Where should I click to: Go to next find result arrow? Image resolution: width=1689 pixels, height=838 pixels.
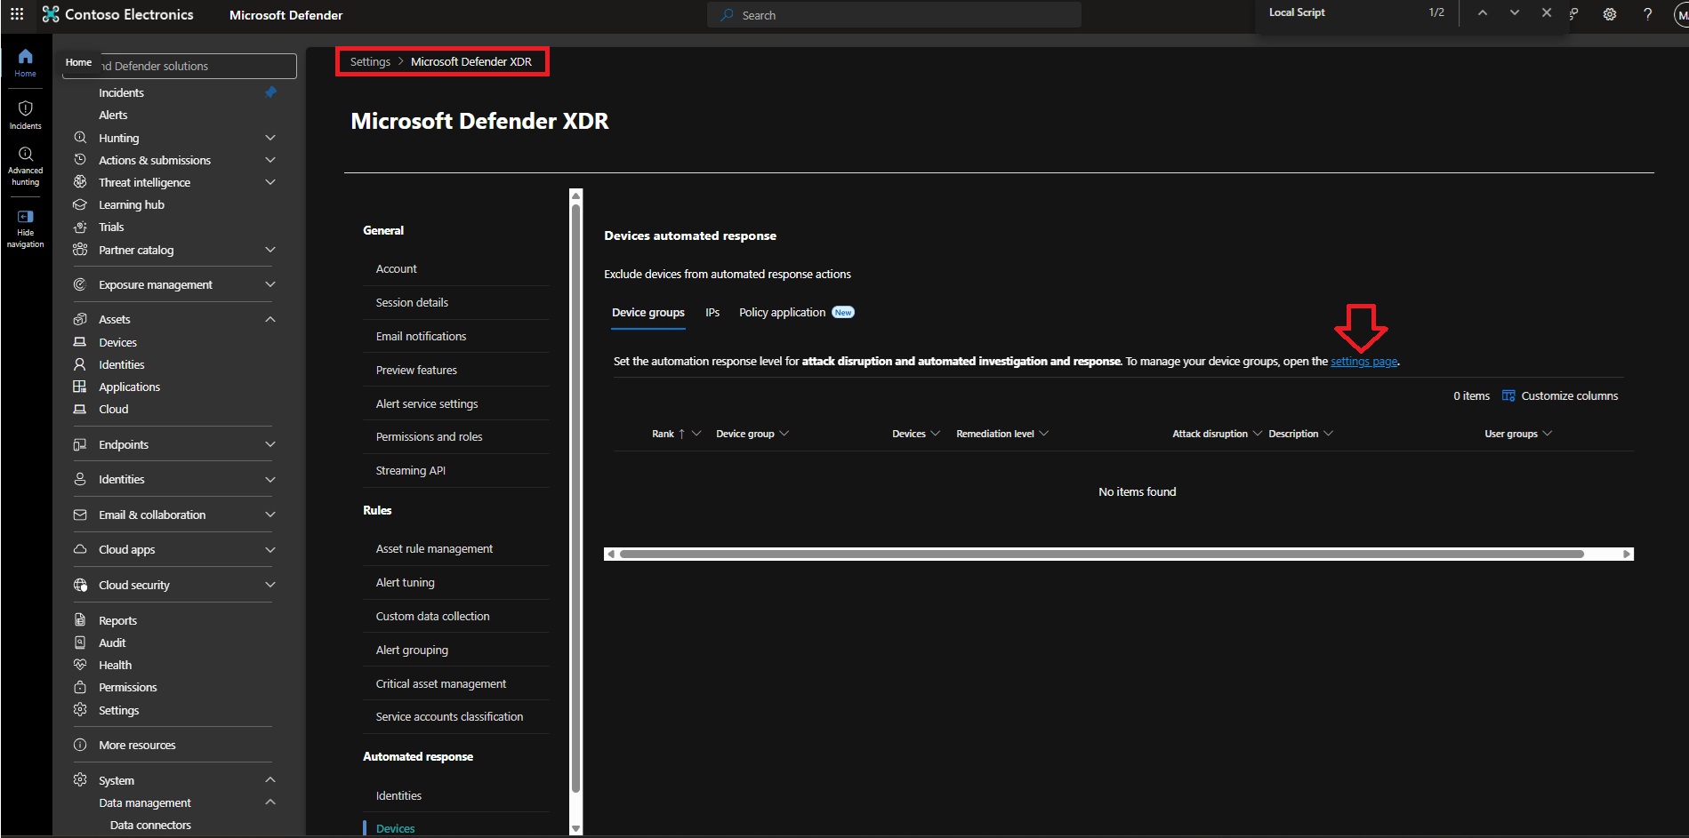1515,12
